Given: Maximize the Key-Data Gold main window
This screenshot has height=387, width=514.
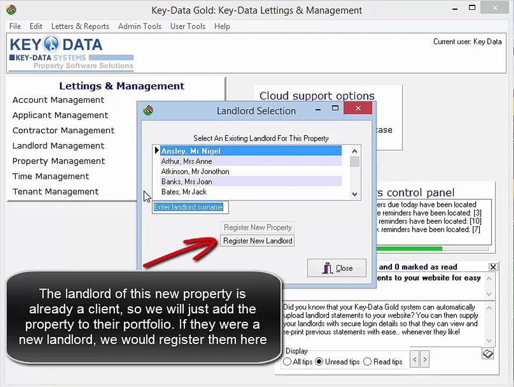Looking at the screenshot, I should click(x=472, y=8).
